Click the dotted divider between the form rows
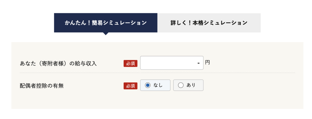312x119 pixels. point(157,73)
